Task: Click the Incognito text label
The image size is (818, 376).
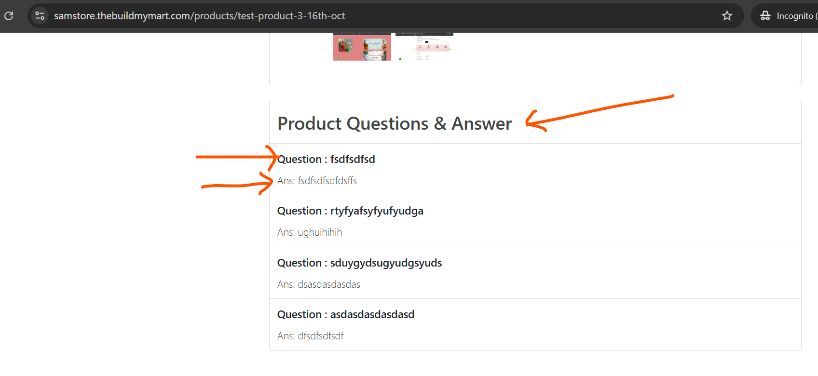Action: click(x=794, y=16)
